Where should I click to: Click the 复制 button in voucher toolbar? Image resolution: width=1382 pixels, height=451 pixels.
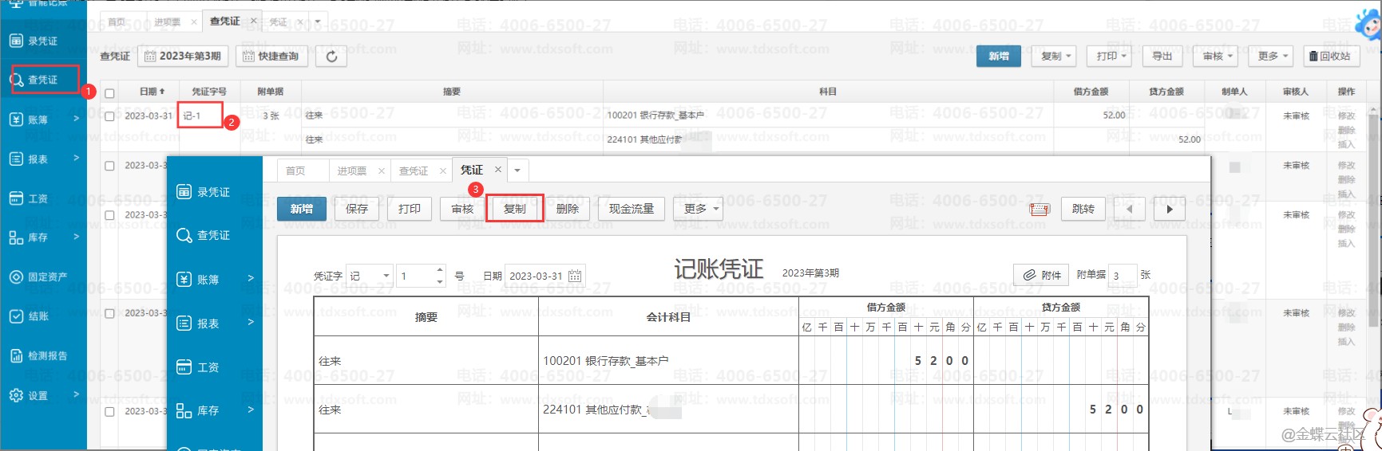coord(514,209)
